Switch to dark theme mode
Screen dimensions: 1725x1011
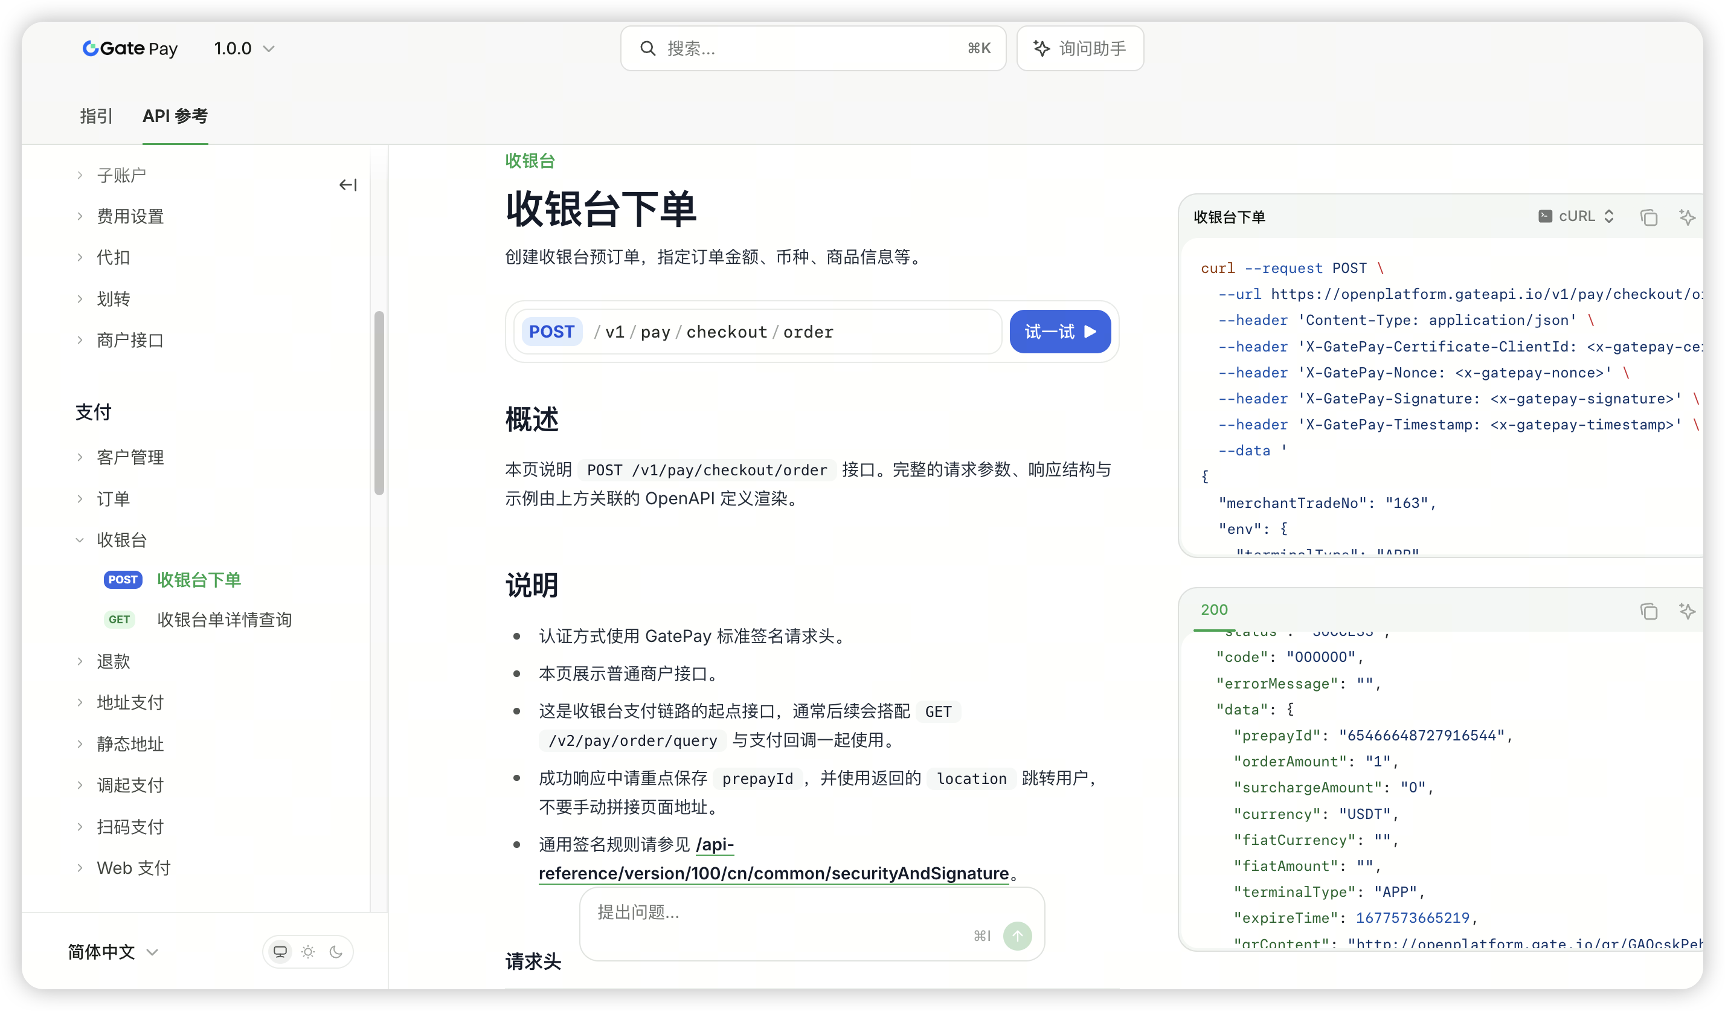pyautogui.click(x=336, y=951)
